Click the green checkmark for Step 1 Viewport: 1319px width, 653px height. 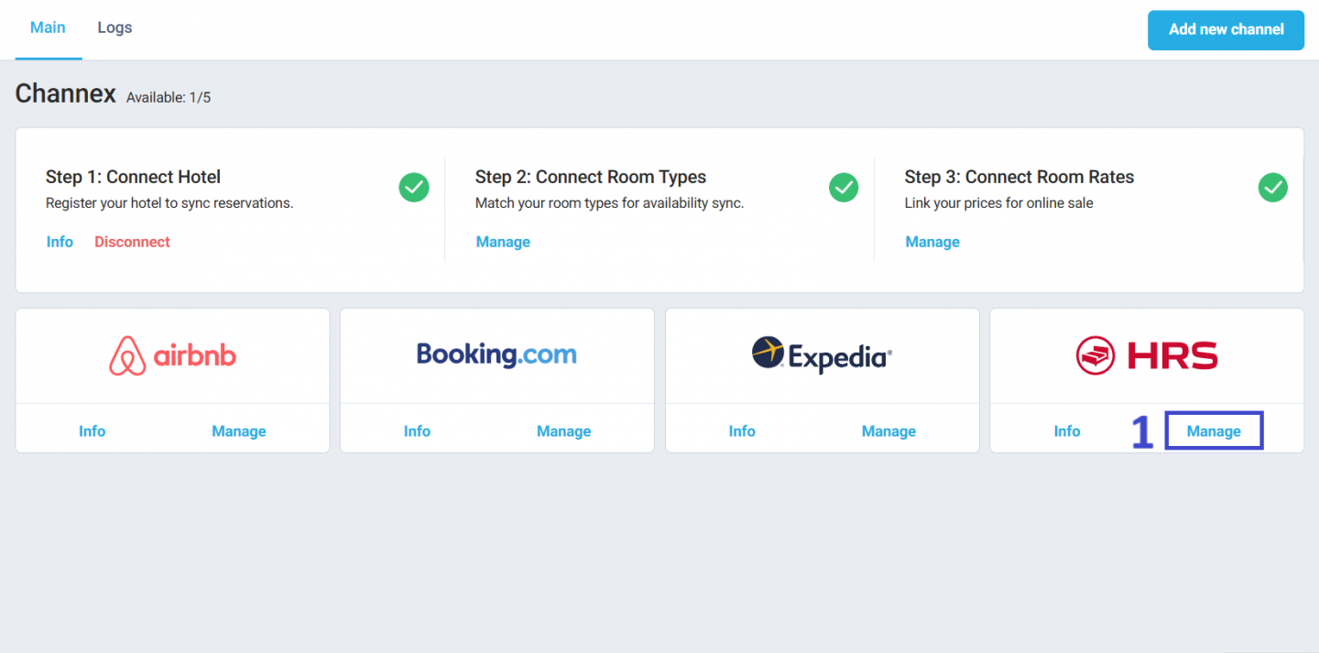(414, 188)
